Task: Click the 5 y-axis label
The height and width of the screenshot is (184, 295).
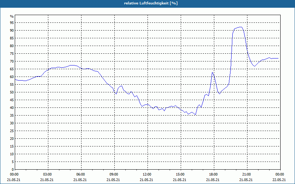Action: (13, 162)
